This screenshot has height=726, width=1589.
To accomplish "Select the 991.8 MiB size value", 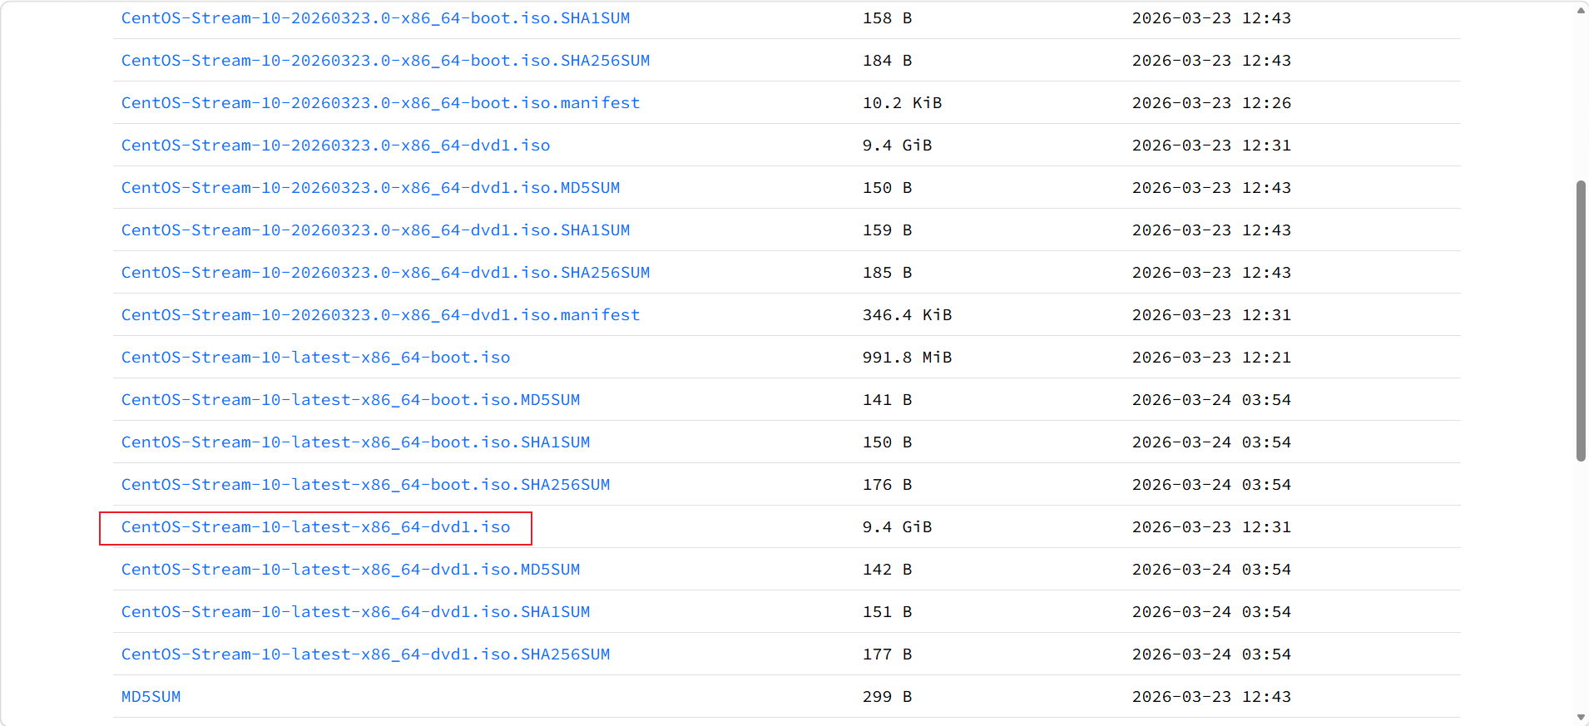I will pyautogui.click(x=907, y=358).
